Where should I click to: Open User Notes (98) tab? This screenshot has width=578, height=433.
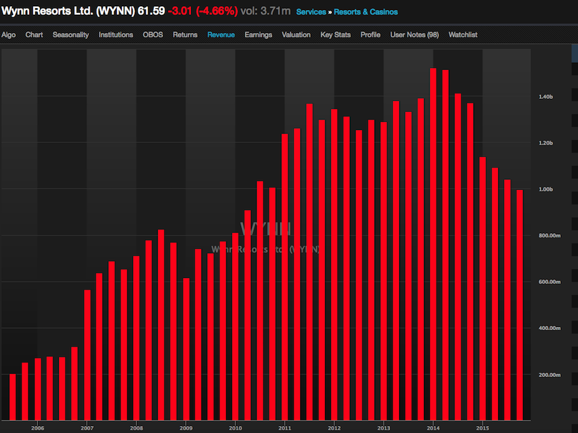(x=415, y=35)
